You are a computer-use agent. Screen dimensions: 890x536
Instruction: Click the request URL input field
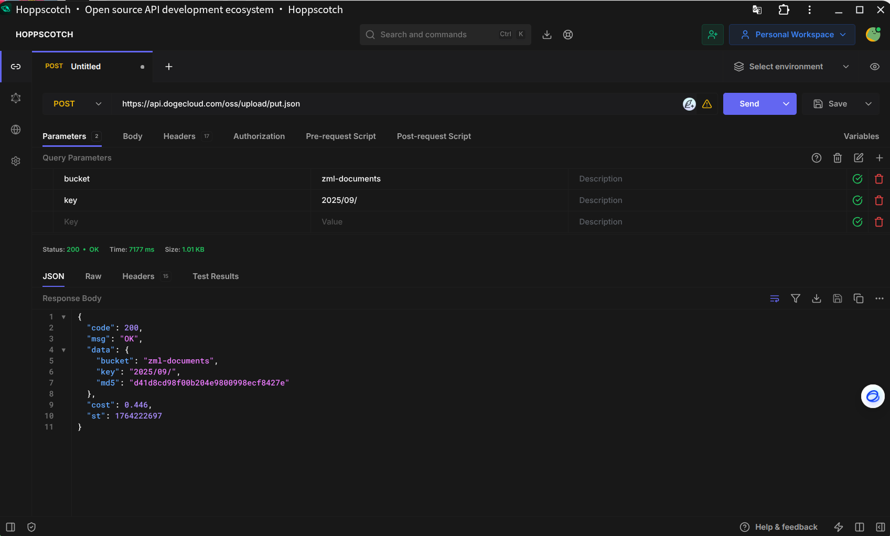[393, 104]
